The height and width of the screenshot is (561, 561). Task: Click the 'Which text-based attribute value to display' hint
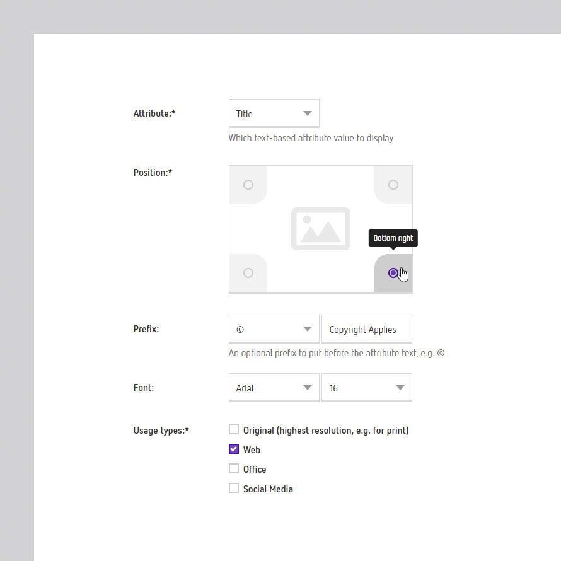(311, 138)
